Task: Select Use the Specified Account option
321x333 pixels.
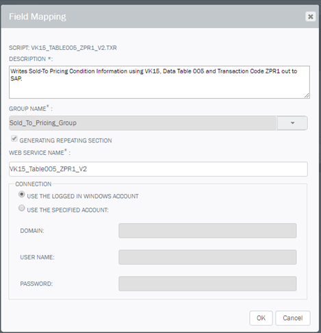Action: (22, 208)
